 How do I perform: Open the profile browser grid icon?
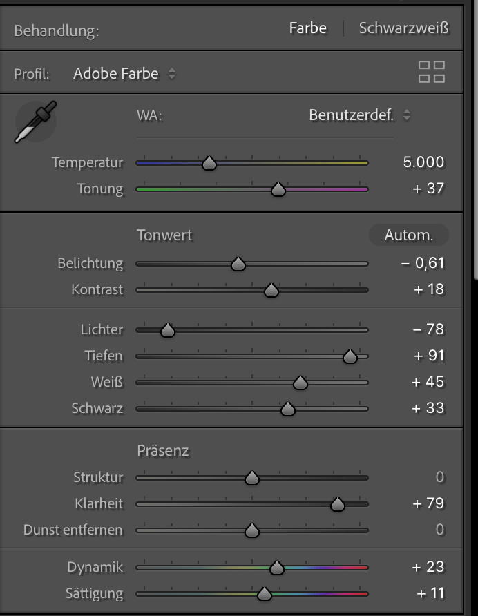click(431, 72)
